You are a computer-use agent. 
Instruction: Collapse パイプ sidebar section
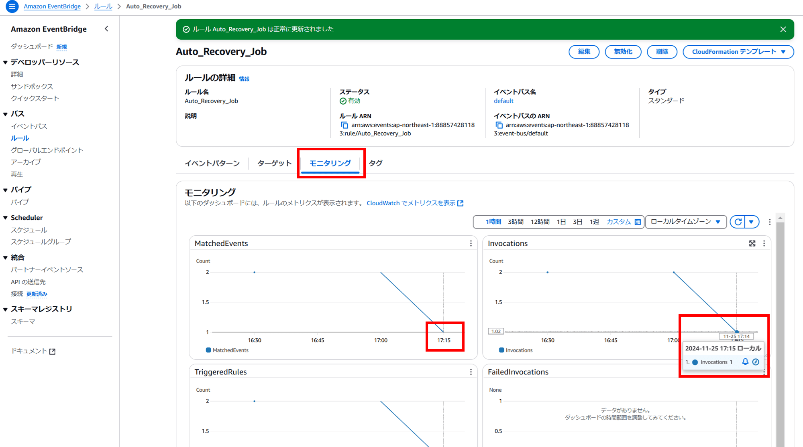pos(5,190)
